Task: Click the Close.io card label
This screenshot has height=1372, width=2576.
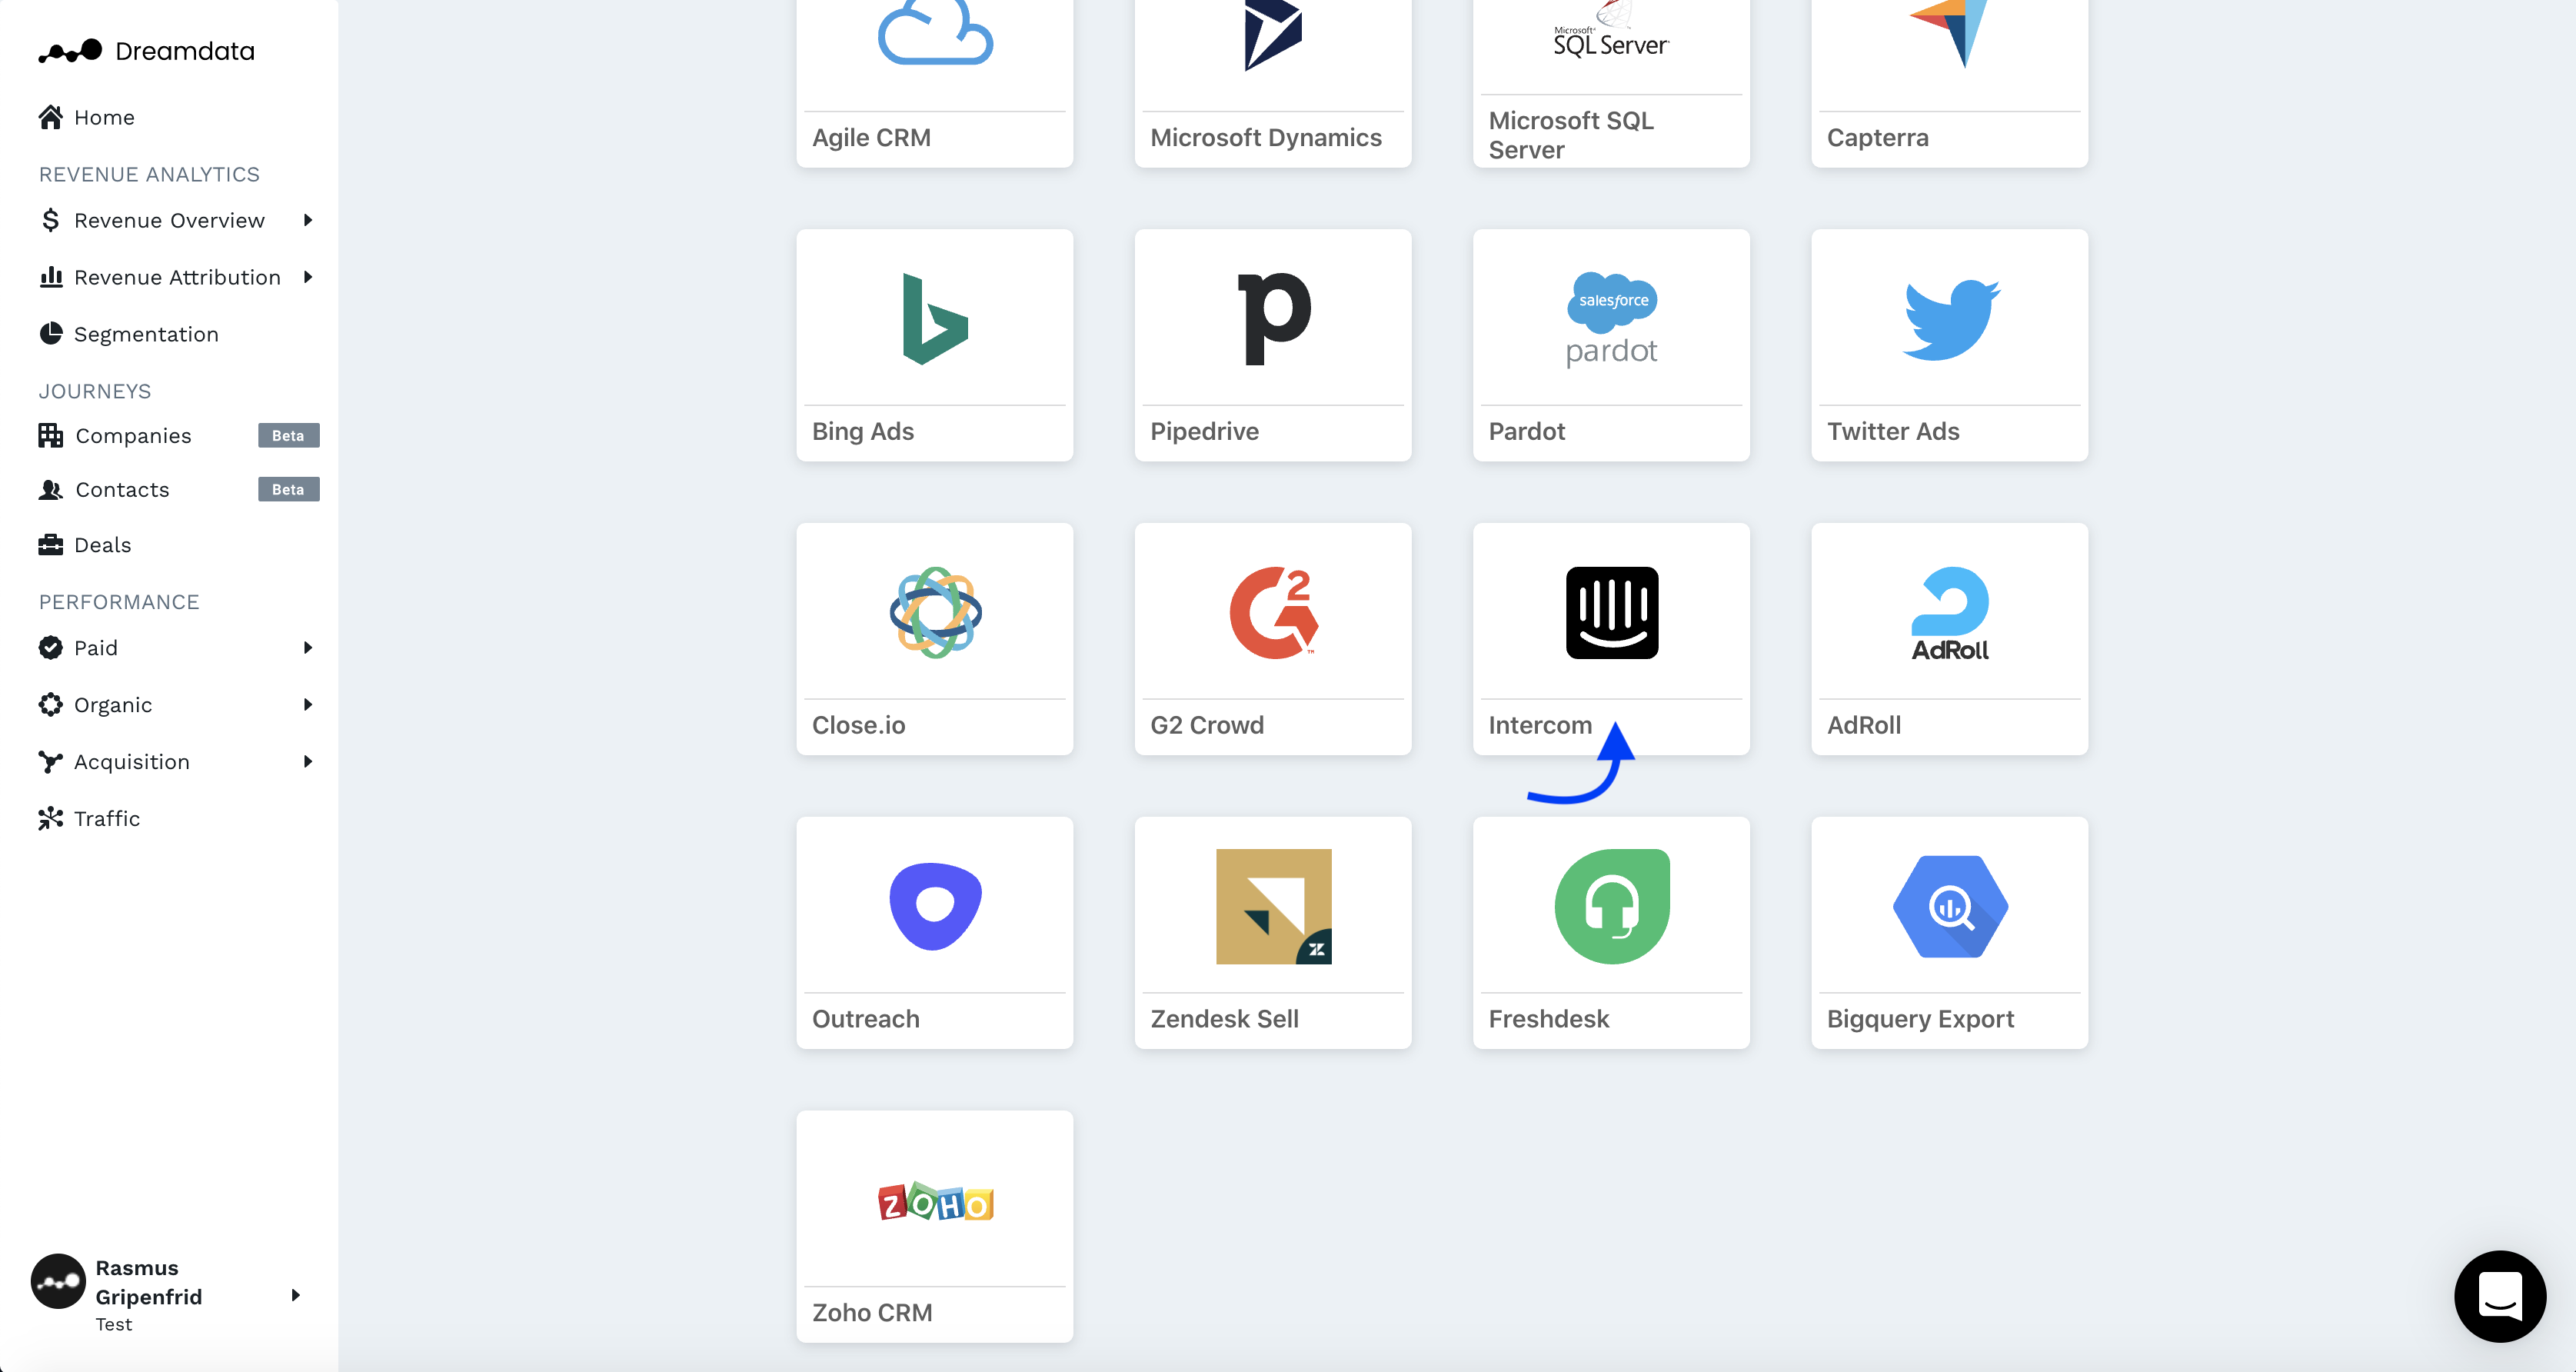Action: point(858,725)
